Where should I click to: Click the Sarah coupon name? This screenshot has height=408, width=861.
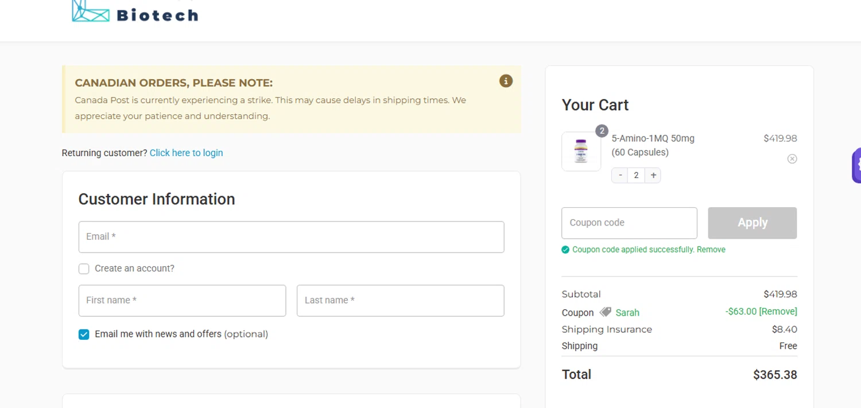(x=627, y=313)
